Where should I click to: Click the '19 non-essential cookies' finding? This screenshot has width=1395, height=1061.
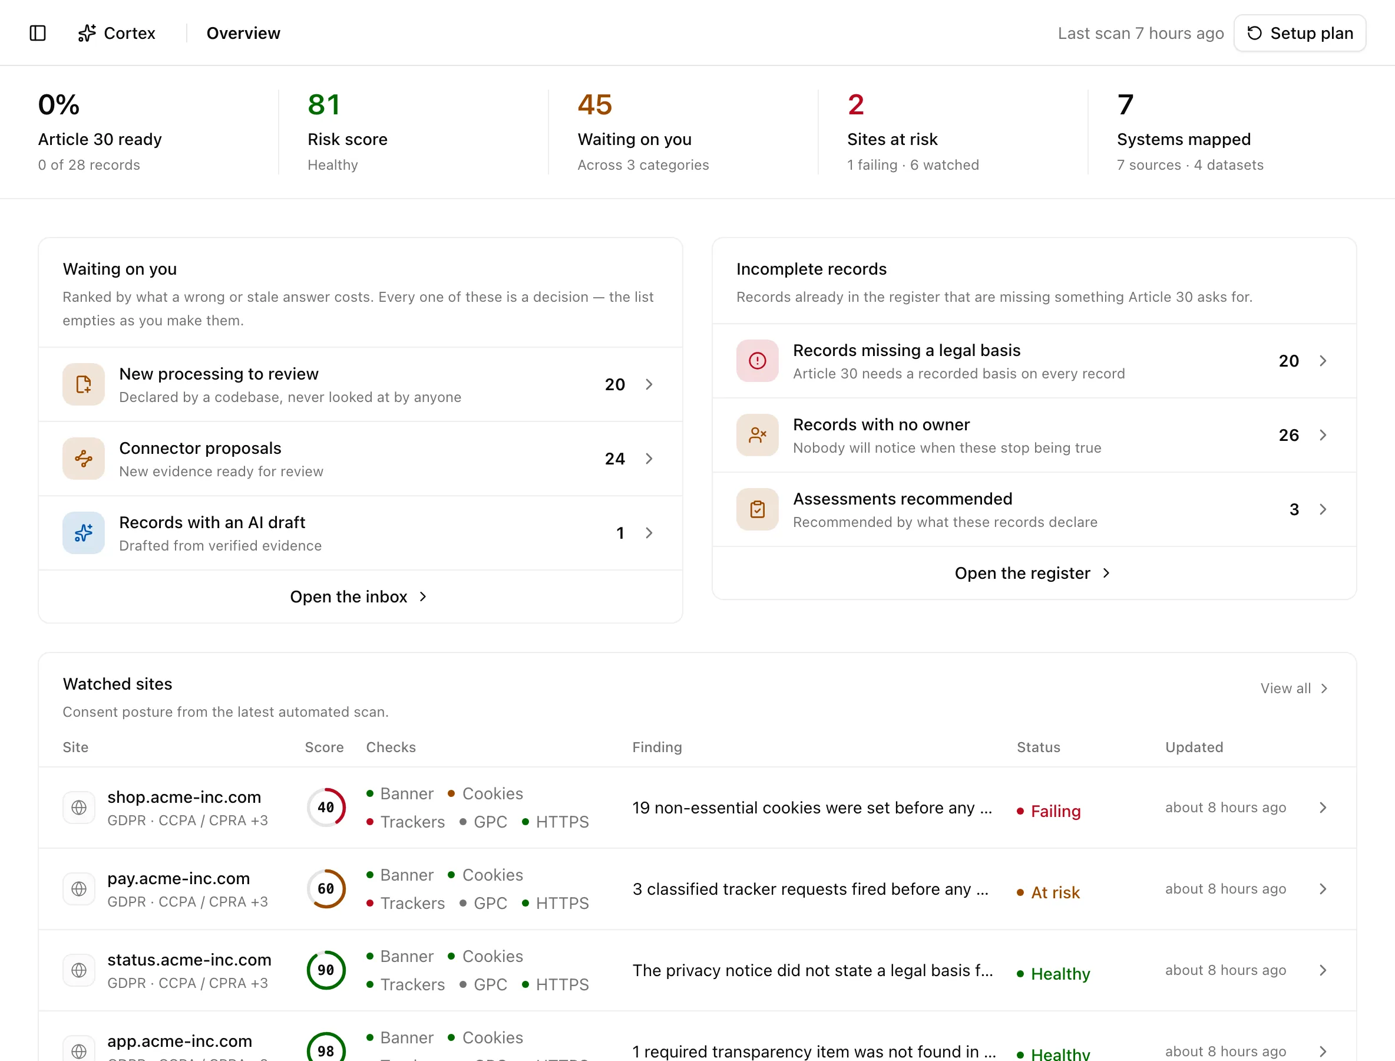point(812,808)
